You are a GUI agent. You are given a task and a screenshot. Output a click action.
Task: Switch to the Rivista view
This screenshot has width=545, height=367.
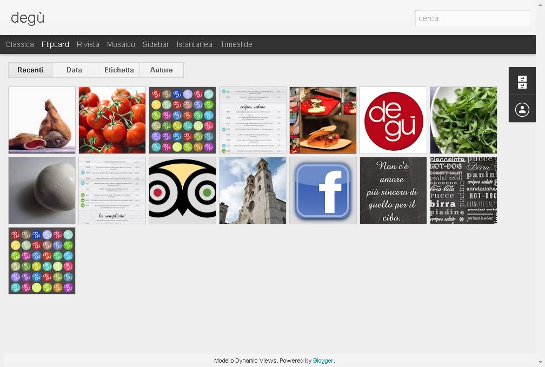tap(88, 44)
